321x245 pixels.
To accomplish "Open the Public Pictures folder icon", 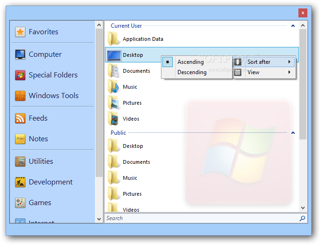I will (x=113, y=193).
